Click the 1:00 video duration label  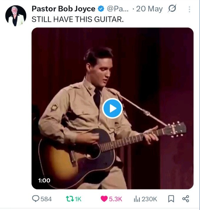[44, 180]
